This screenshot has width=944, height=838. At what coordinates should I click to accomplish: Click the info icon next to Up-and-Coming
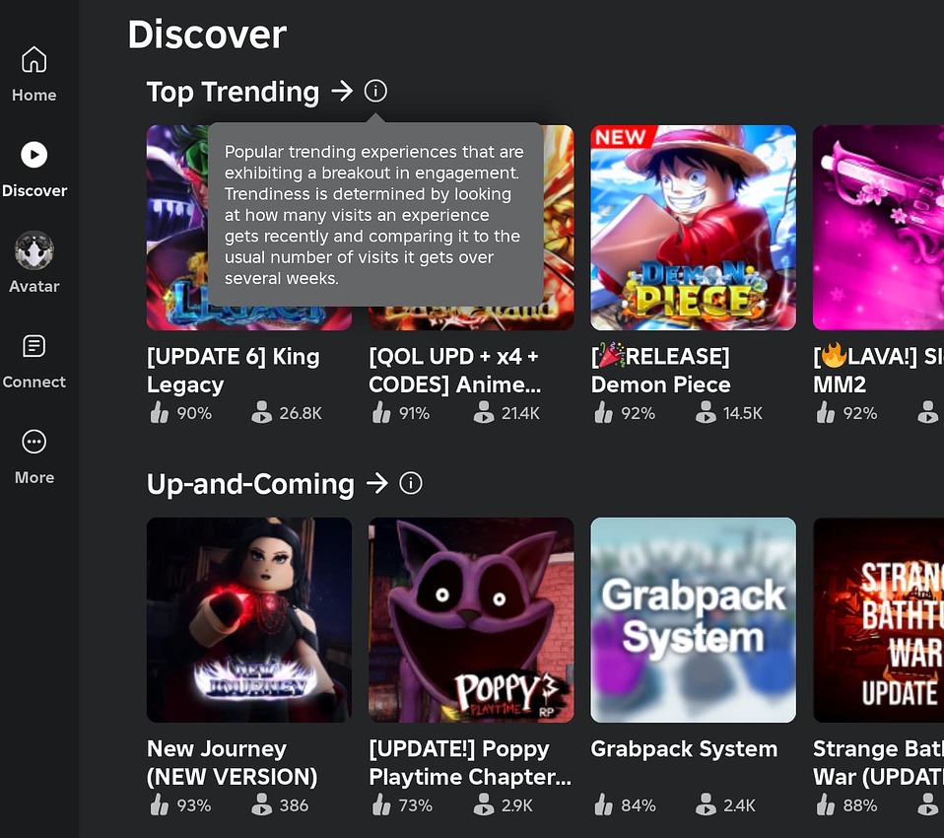coord(411,483)
